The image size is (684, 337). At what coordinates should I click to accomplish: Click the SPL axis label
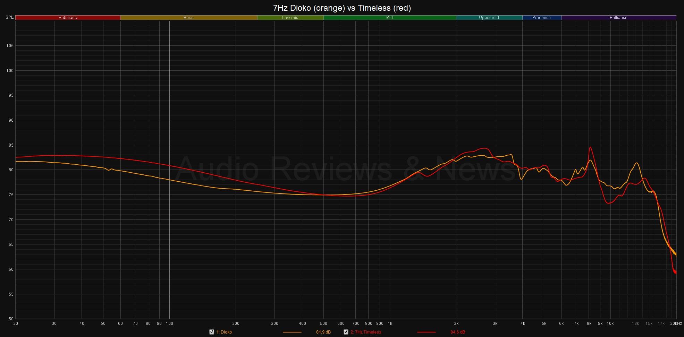click(x=10, y=17)
